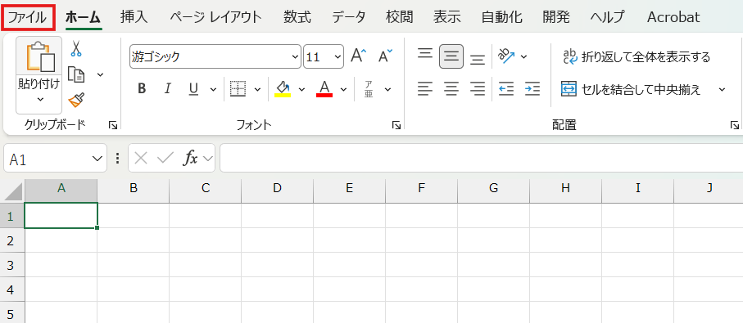Viewport: 743px width, 323px height.
Task: Click セルを結合して中央揃え button
Action: tap(631, 89)
